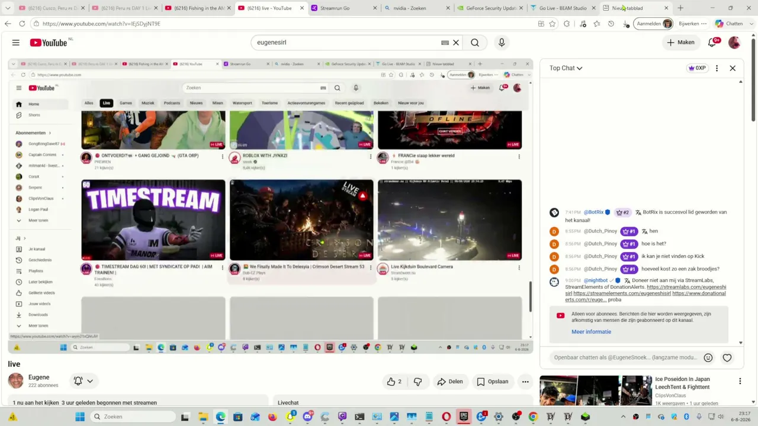Open the browser extensions icon
Viewport: 758px width, 426px height.
point(567,24)
